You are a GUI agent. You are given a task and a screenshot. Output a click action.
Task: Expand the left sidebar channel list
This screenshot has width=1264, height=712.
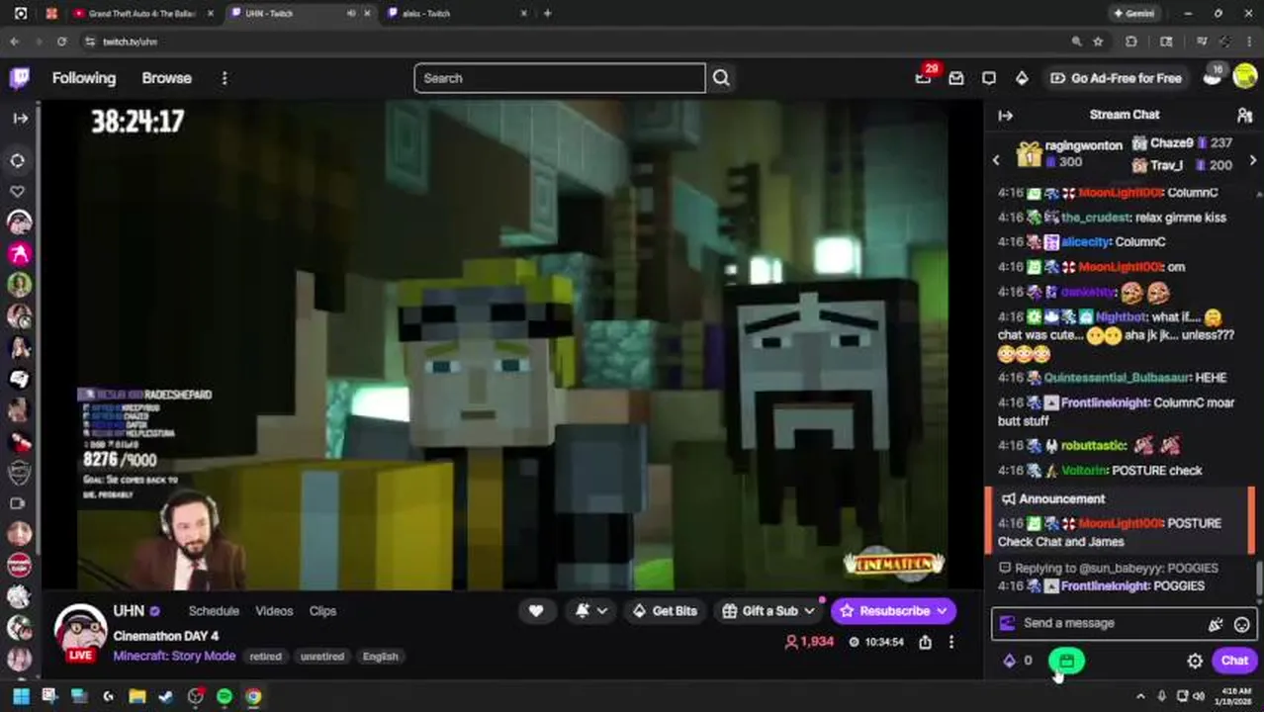[x=20, y=118]
